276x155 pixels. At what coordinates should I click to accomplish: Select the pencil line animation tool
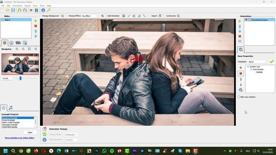[x=129, y=16]
